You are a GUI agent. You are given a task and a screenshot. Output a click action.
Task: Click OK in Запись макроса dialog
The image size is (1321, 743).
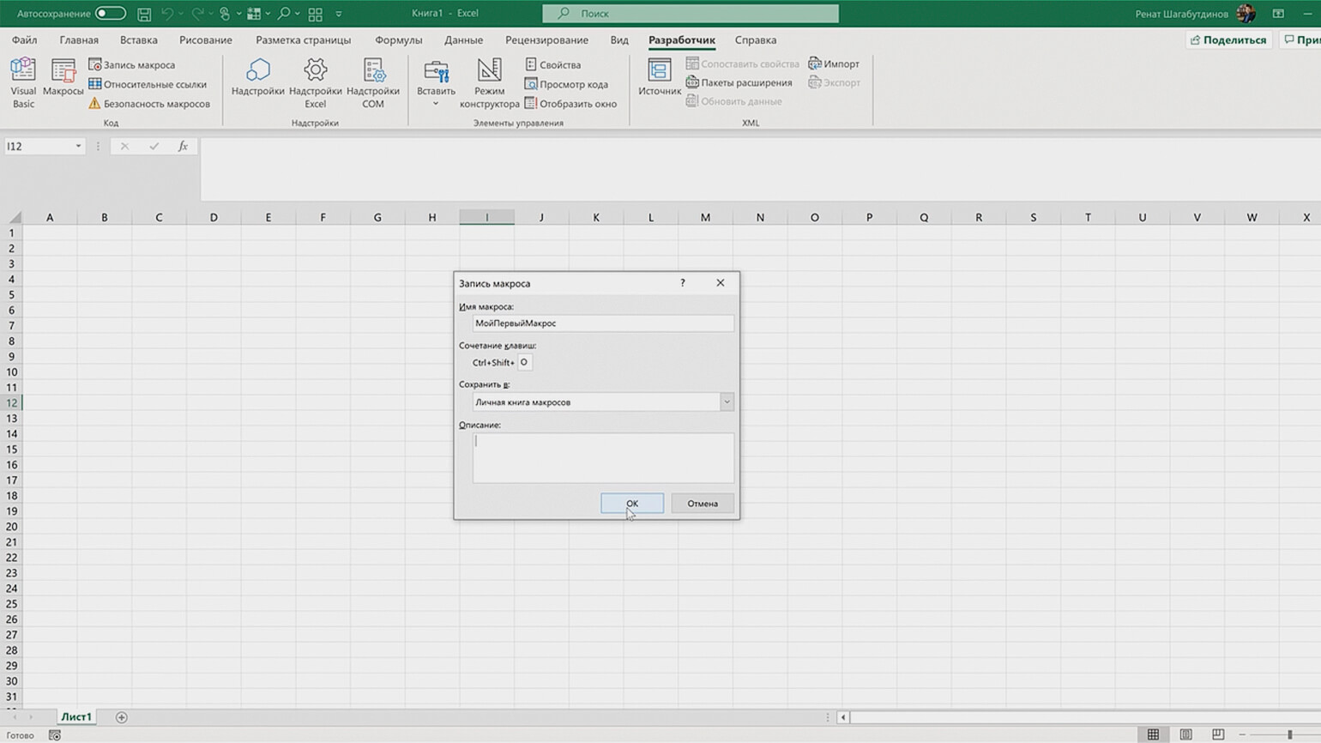pos(632,504)
